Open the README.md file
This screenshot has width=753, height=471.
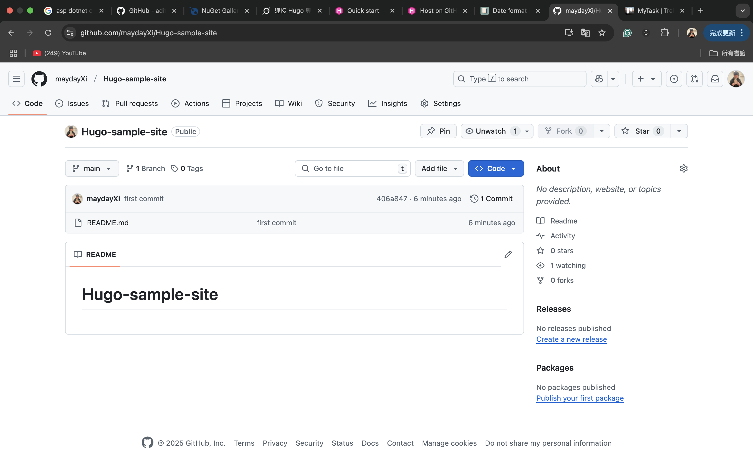[x=108, y=223]
